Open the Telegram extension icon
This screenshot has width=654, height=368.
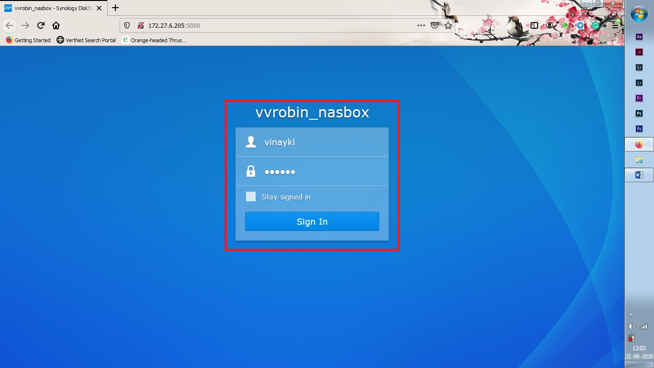tap(580, 25)
